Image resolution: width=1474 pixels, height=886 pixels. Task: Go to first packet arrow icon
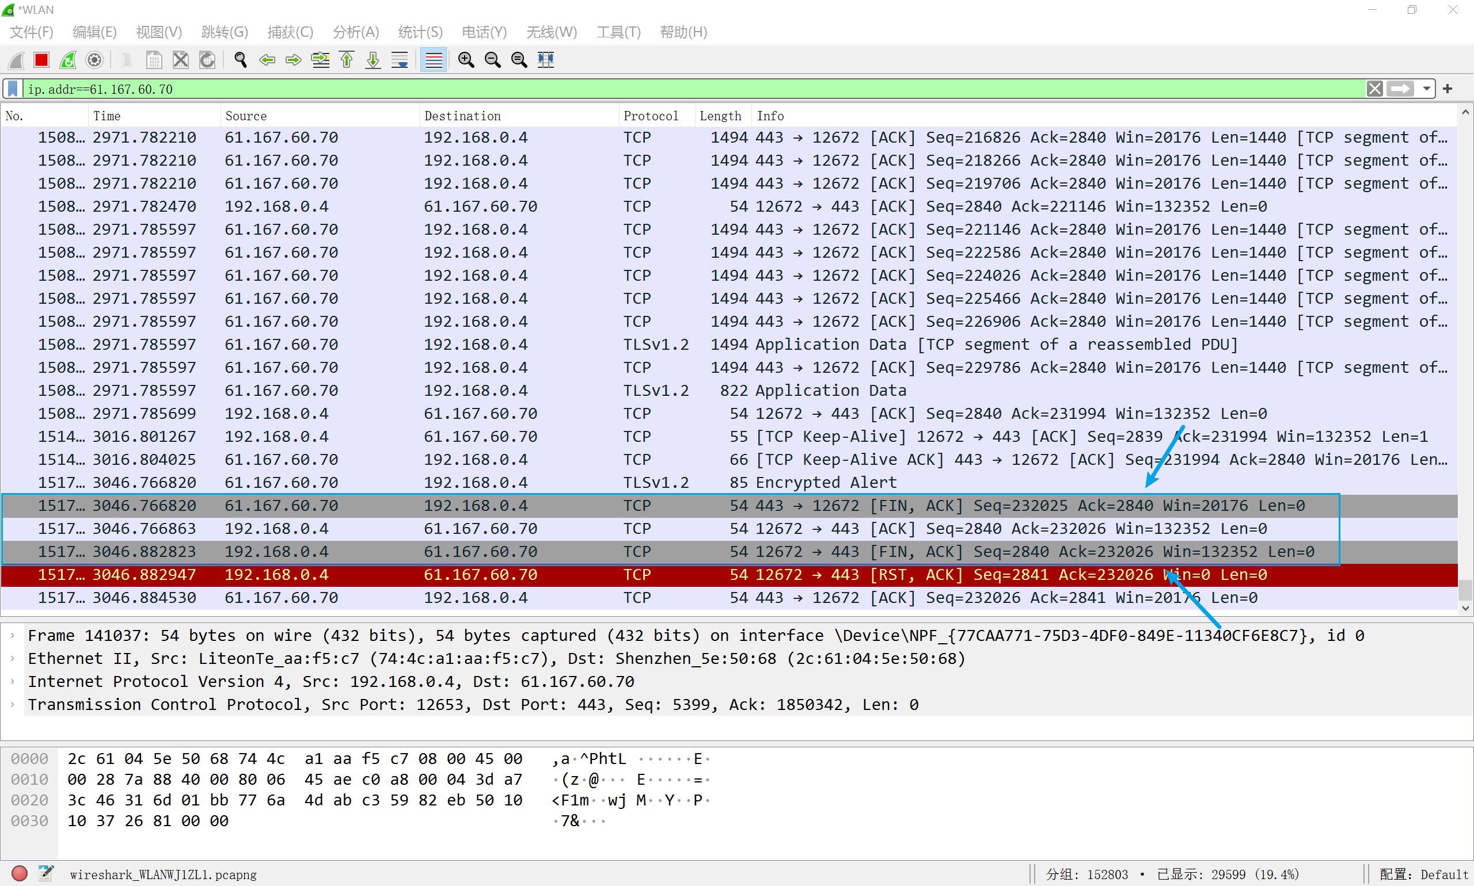pyautogui.click(x=347, y=60)
